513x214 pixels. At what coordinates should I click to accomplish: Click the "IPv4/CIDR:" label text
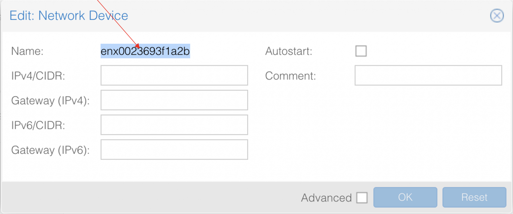pyautogui.click(x=38, y=76)
